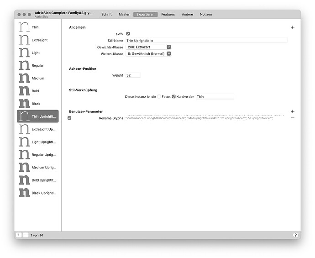Screen dimensions: 315x258
Task: Click the plus icon beside Allgemein section
Action: (293, 27)
